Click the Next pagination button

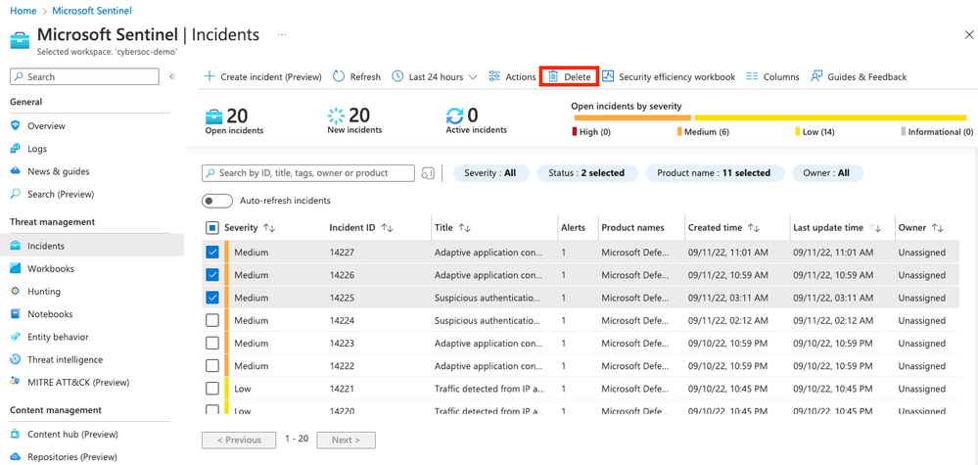pos(347,440)
